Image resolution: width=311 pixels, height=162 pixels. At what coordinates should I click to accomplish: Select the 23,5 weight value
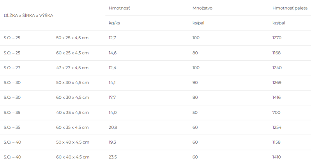pyautogui.click(x=113, y=157)
